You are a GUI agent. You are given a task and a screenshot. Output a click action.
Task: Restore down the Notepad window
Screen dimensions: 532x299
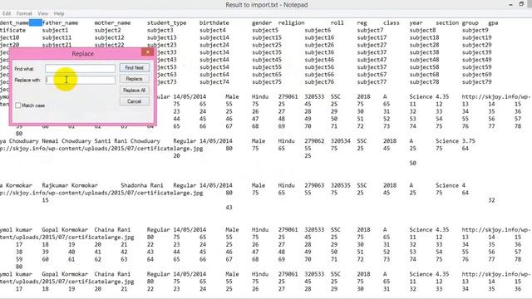click(x=521, y=4)
